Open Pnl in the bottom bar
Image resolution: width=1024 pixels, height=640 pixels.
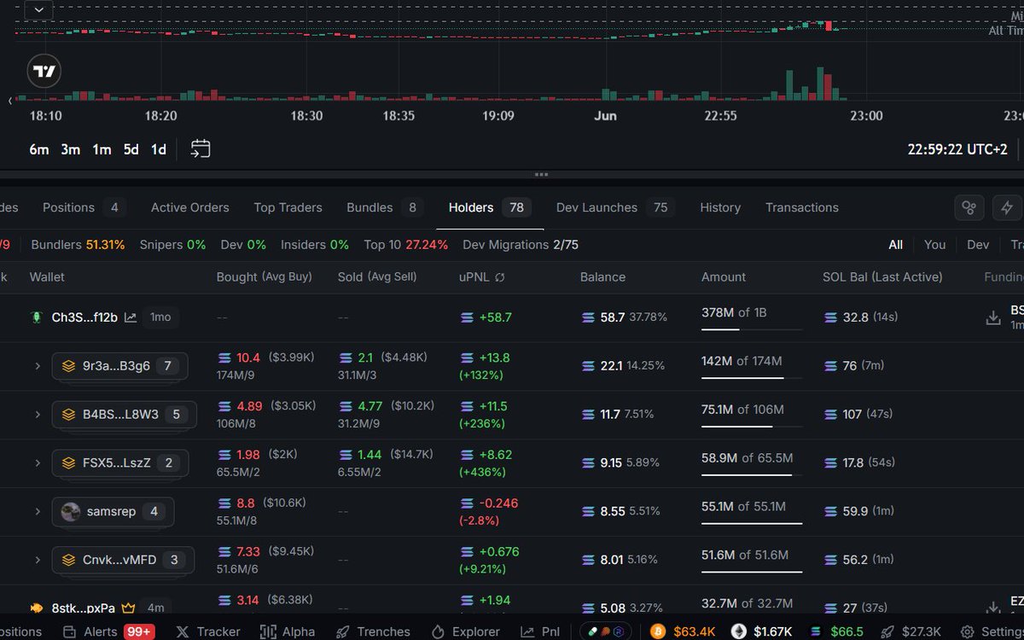(540, 631)
